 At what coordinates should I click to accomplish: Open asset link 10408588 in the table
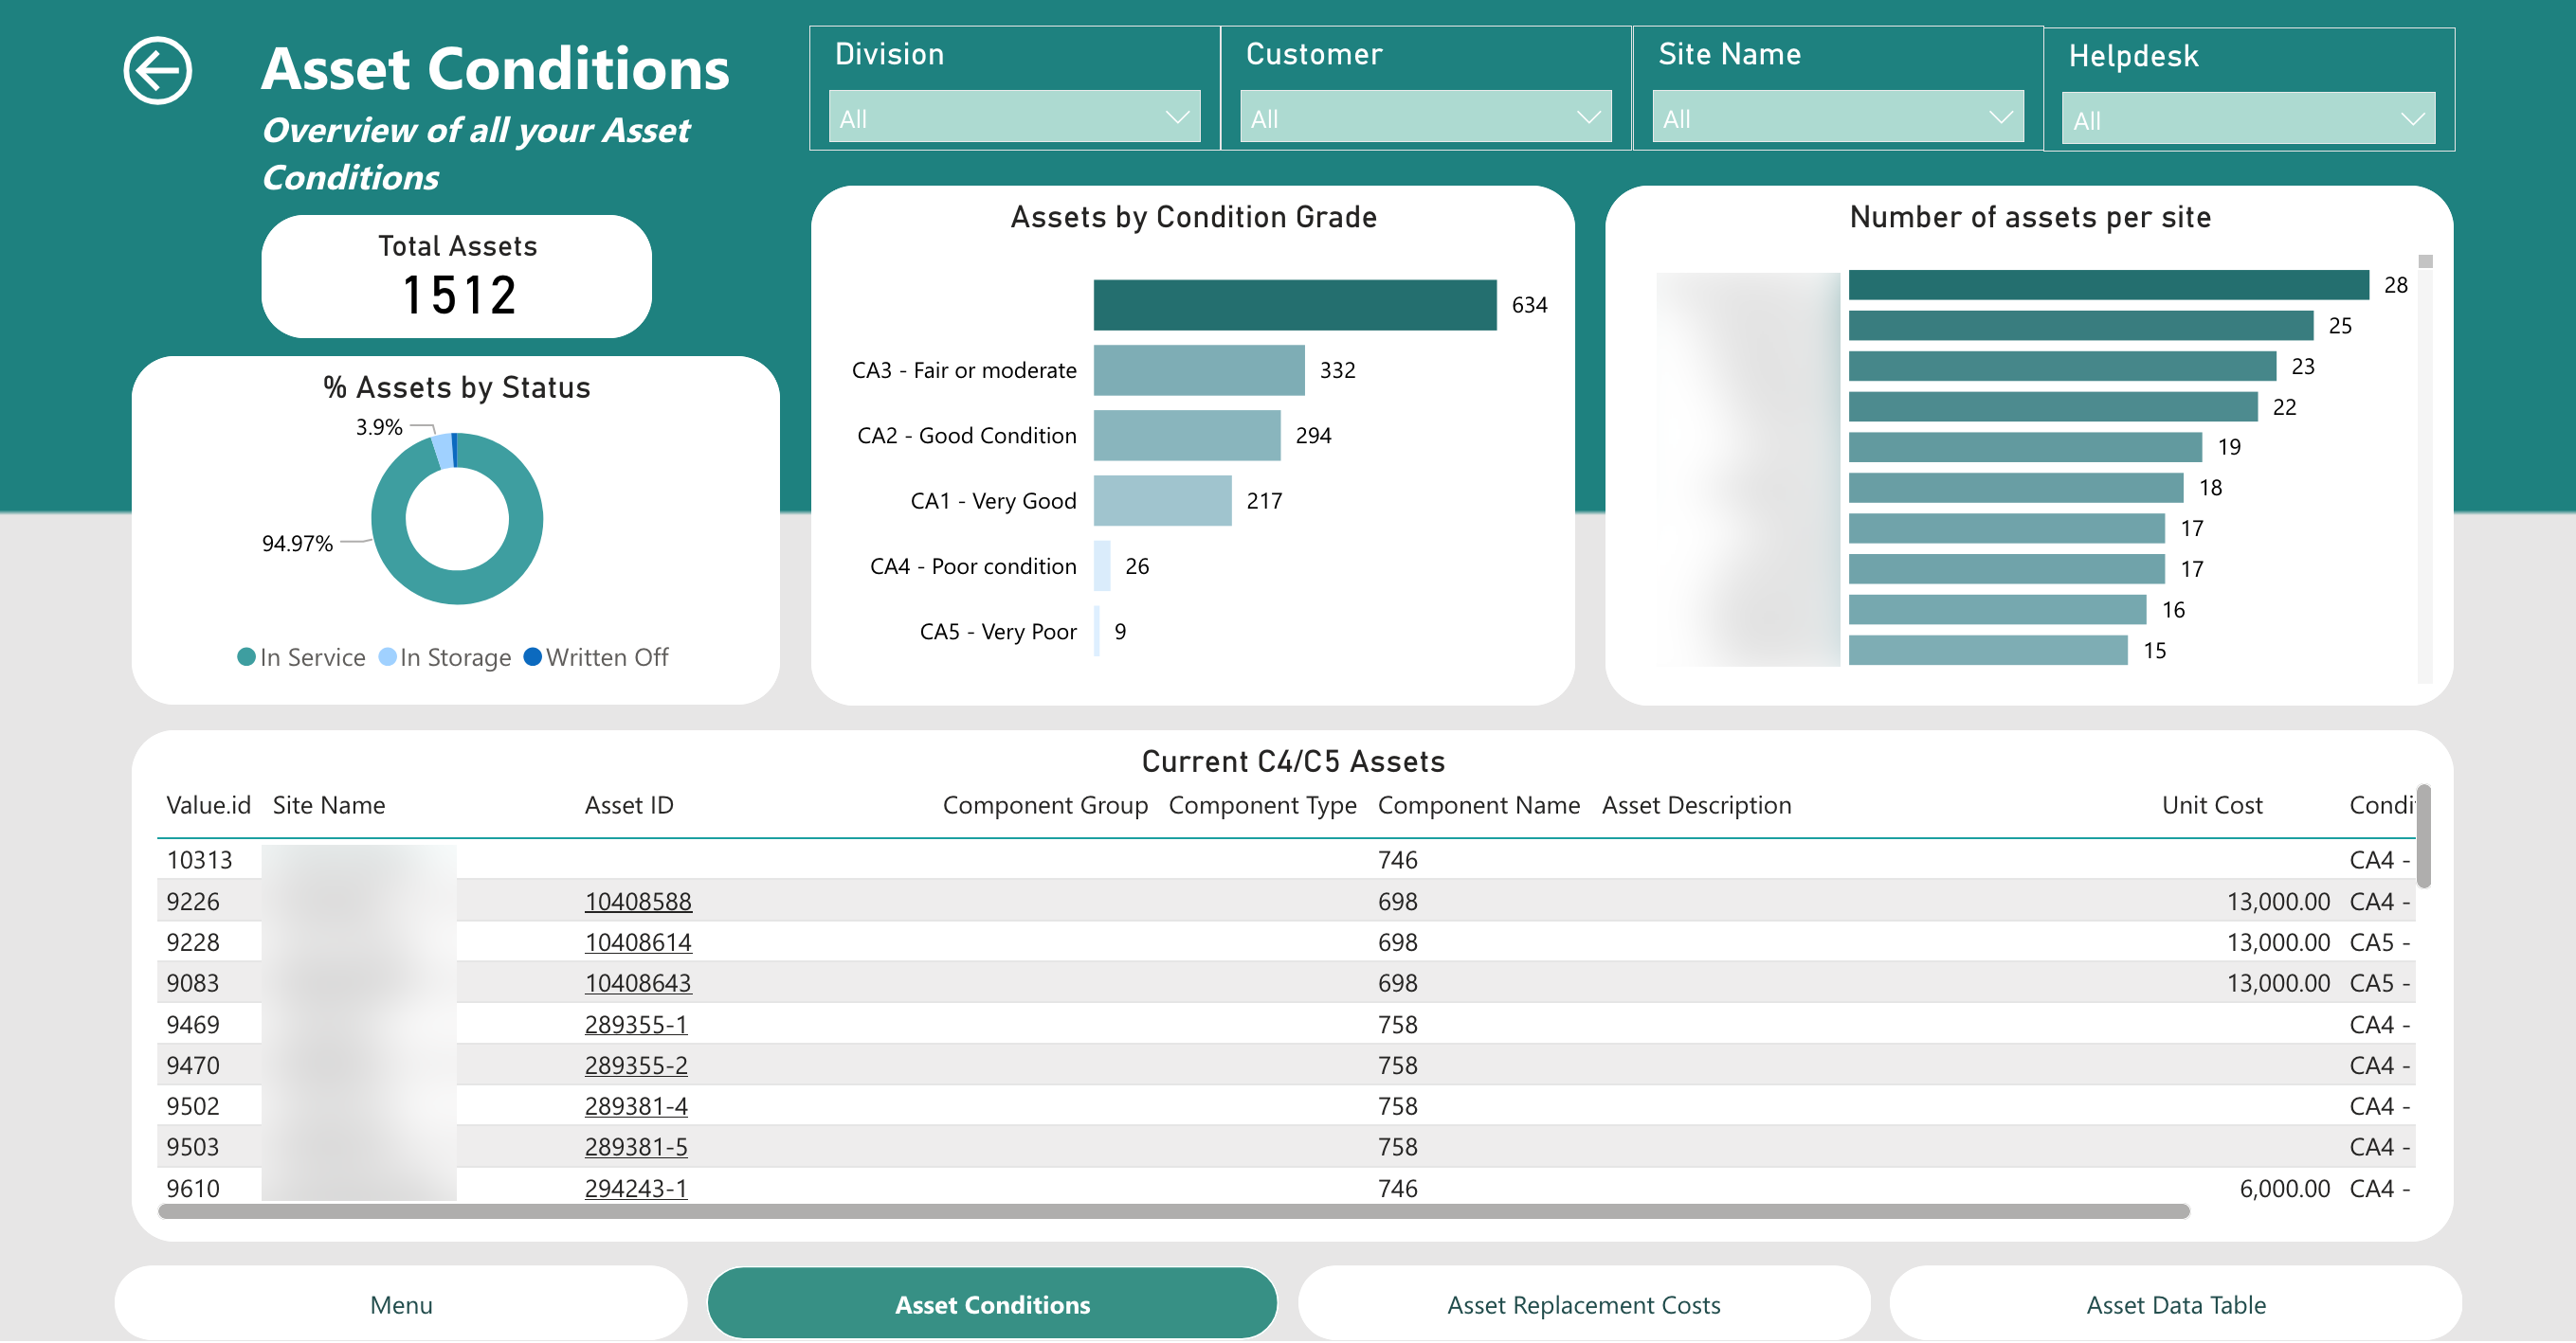[x=638, y=901]
